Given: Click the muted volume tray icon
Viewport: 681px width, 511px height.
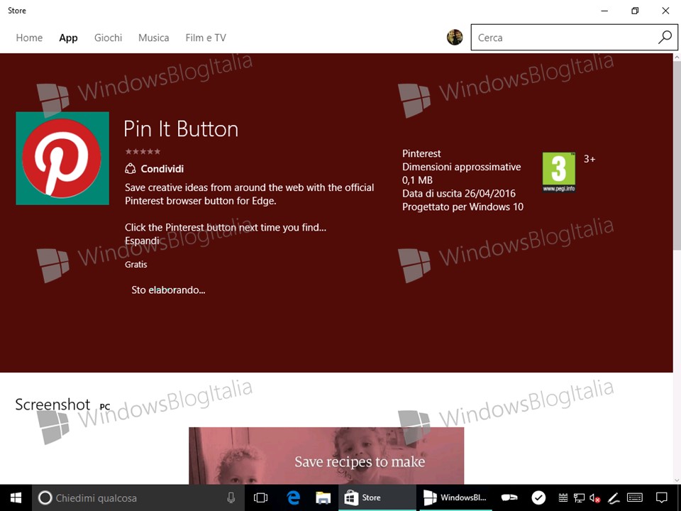Looking at the screenshot, I should pyautogui.click(x=595, y=498).
